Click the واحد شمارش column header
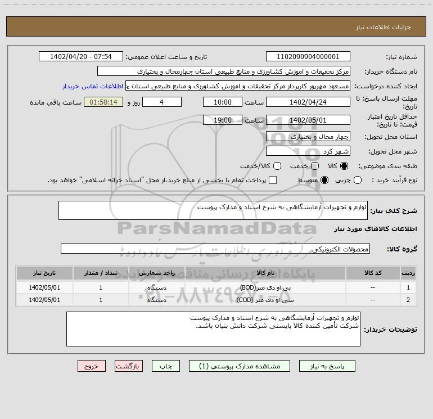Viewport: 433px width, 419px height. pyautogui.click(x=156, y=273)
